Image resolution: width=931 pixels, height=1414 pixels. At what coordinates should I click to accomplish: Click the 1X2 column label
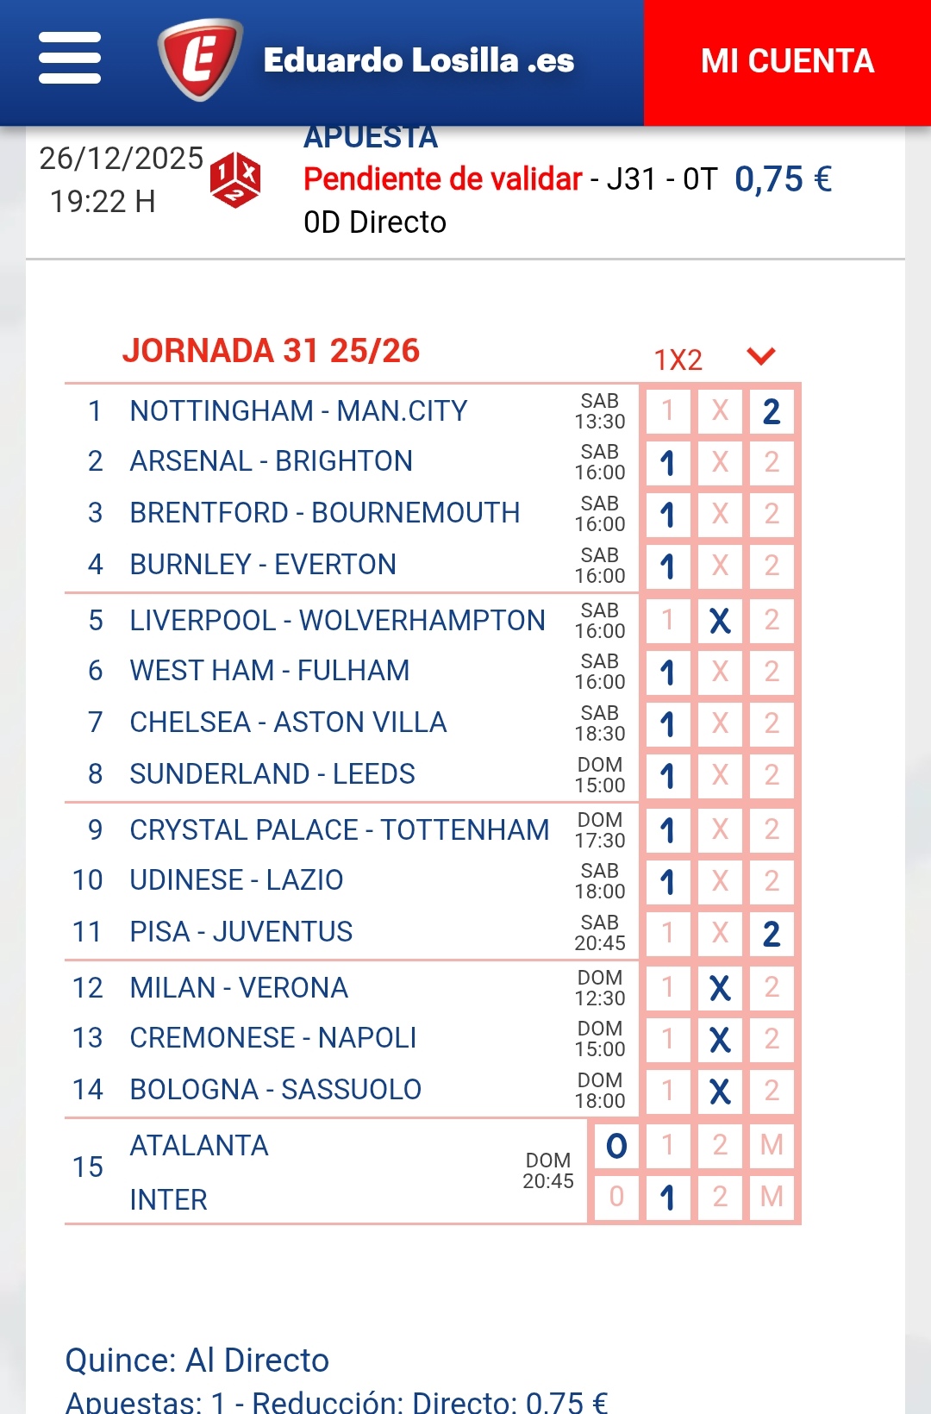coord(678,360)
